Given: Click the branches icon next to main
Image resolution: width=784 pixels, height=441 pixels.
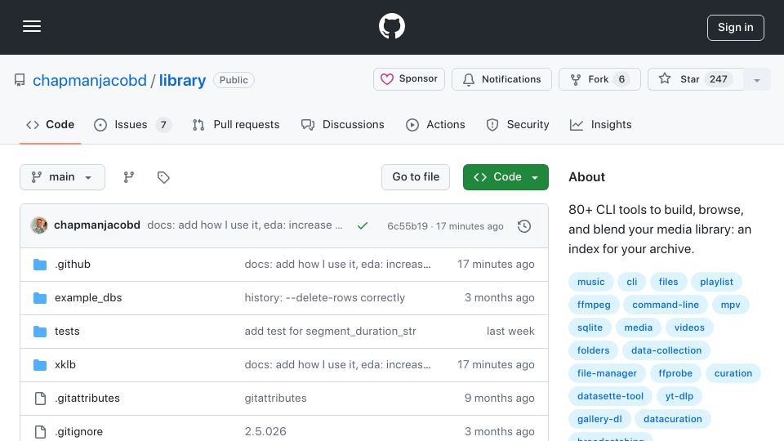Looking at the screenshot, I should point(129,177).
